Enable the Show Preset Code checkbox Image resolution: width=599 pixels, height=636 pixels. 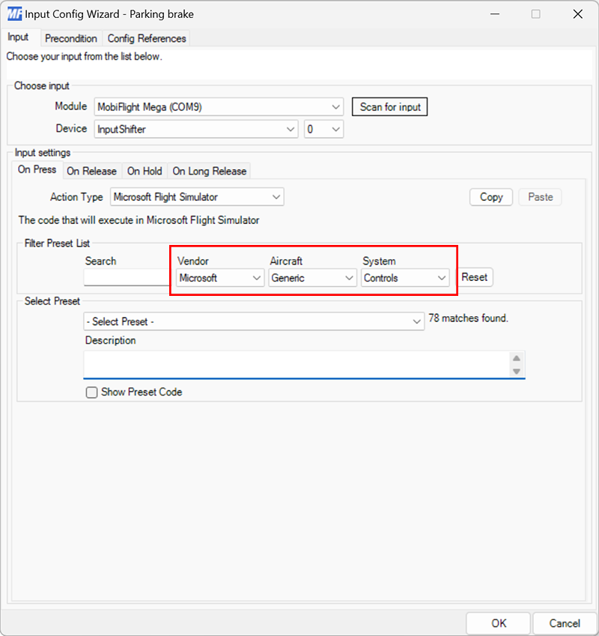91,392
